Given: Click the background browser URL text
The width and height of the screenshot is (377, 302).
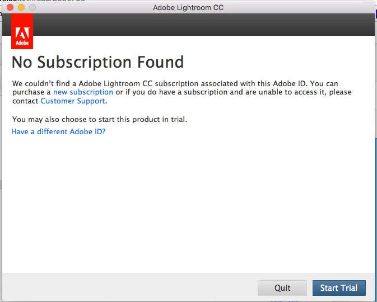Looking at the screenshot, I should (43, 1).
